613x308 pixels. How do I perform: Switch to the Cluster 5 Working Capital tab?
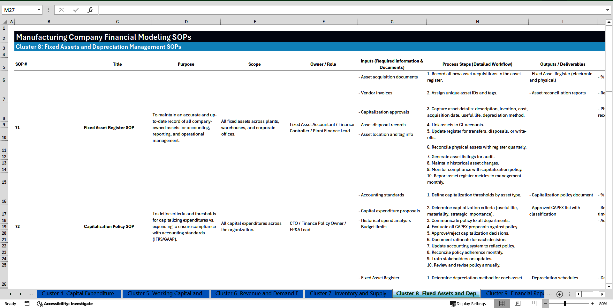click(x=166, y=294)
